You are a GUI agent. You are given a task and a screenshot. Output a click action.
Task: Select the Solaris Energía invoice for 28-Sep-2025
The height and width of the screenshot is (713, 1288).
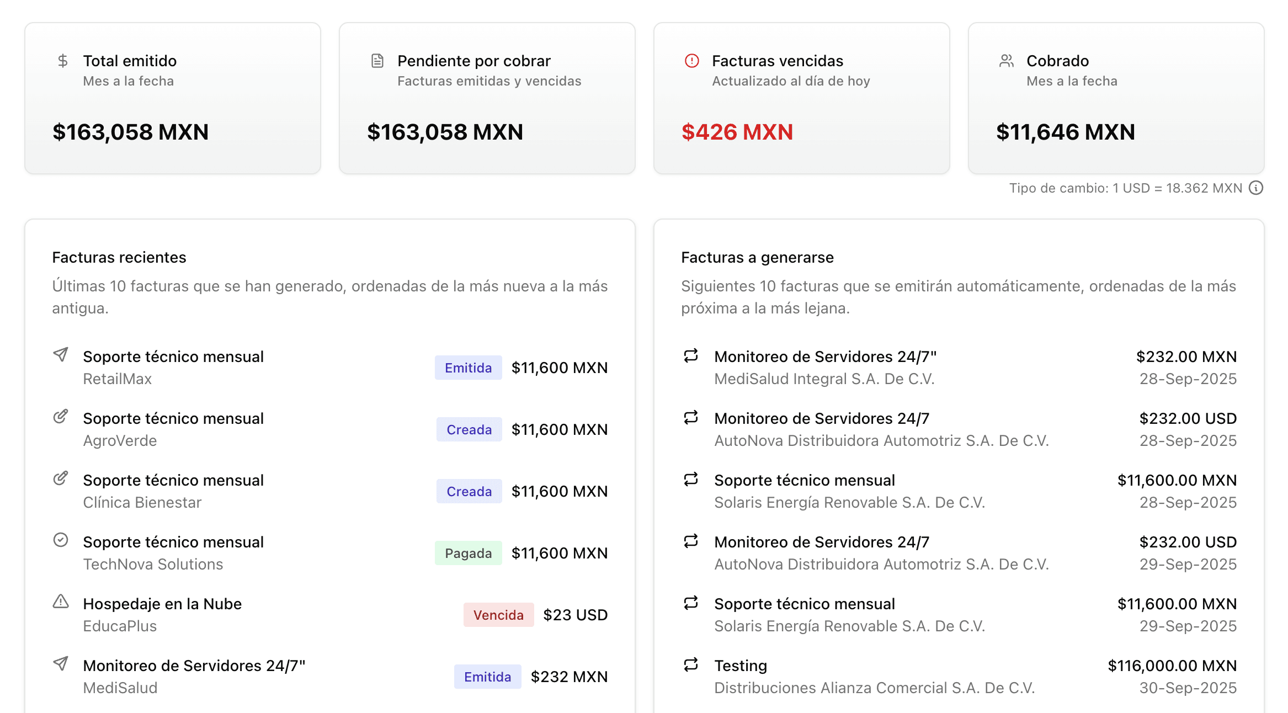click(959, 491)
